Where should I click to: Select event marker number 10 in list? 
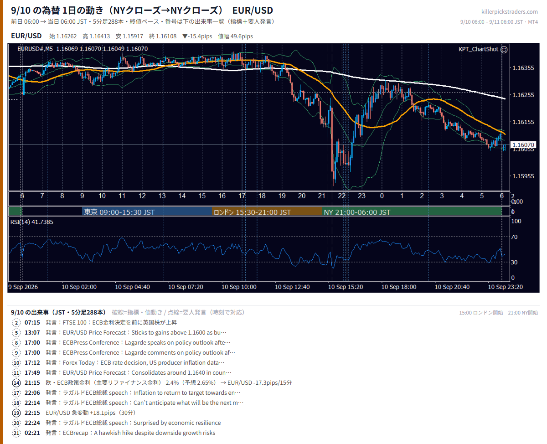coord(16,363)
